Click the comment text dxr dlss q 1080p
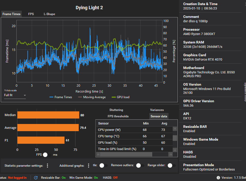 point(195,21)
